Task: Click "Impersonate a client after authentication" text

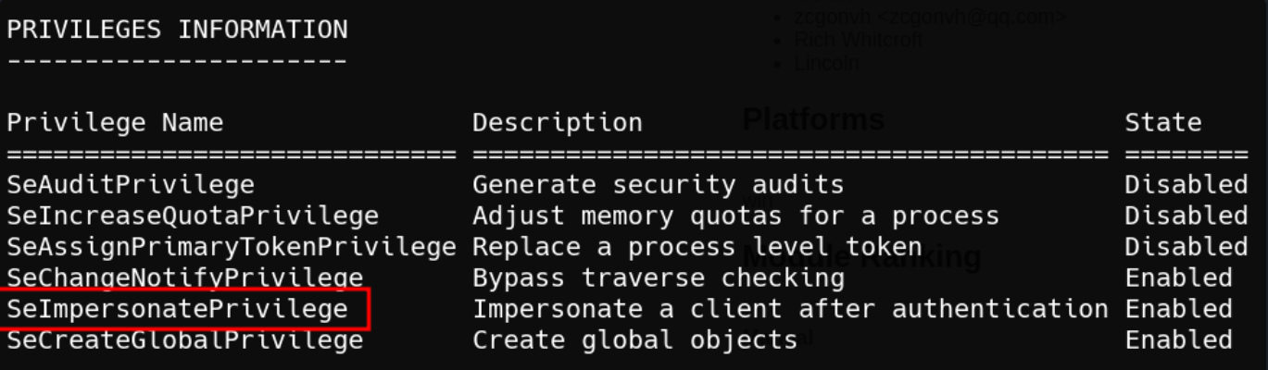Action: (x=789, y=309)
